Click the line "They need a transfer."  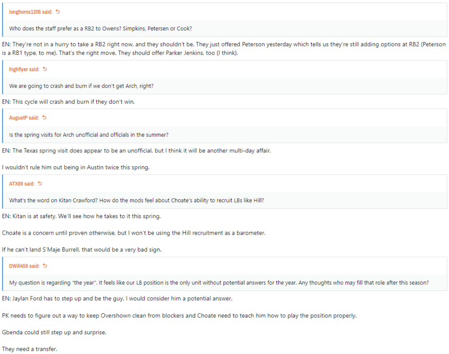[x=29, y=349]
